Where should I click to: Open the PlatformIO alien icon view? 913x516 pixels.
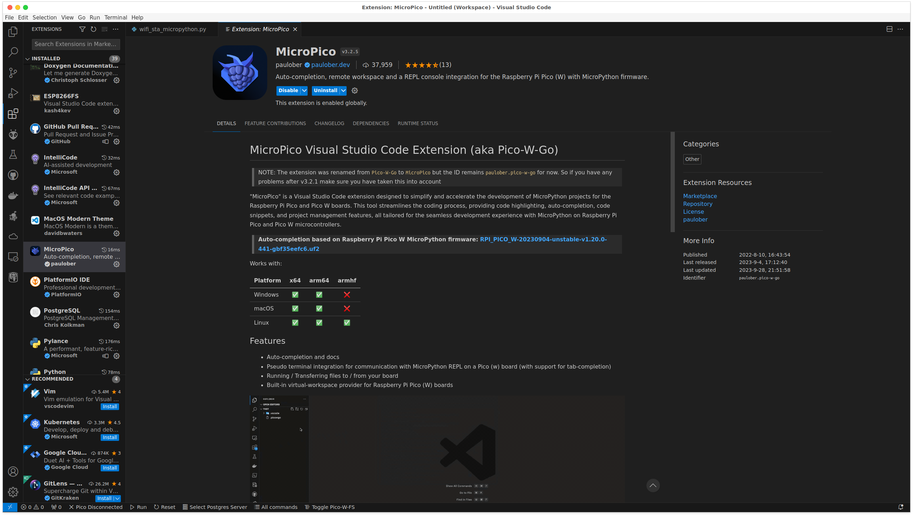13,134
